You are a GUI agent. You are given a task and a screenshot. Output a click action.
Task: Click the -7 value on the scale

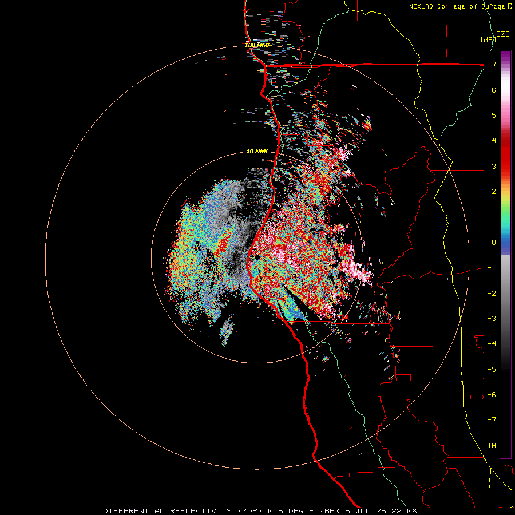(492, 420)
